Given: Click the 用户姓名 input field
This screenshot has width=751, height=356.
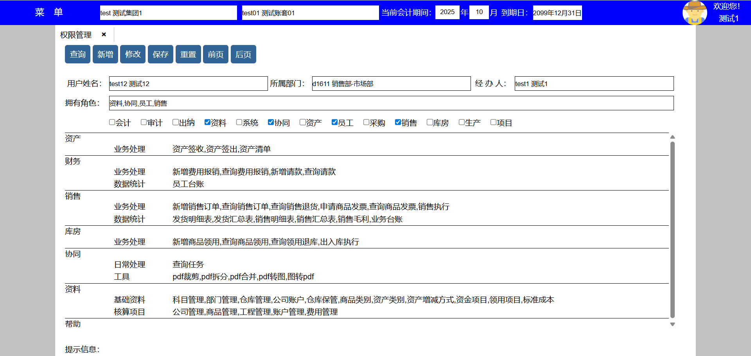Looking at the screenshot, I should [x=188, y=84].
